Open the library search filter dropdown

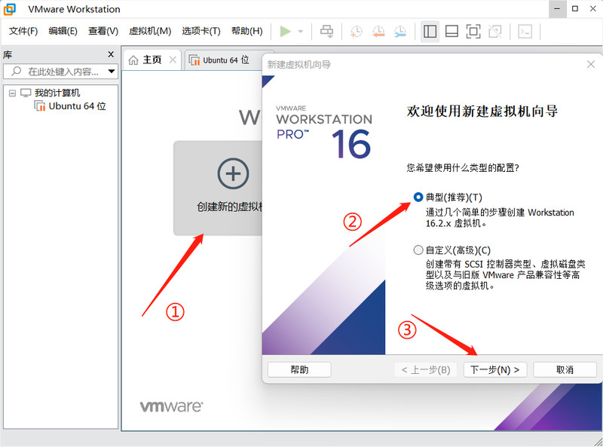click(x=112, y=71)
